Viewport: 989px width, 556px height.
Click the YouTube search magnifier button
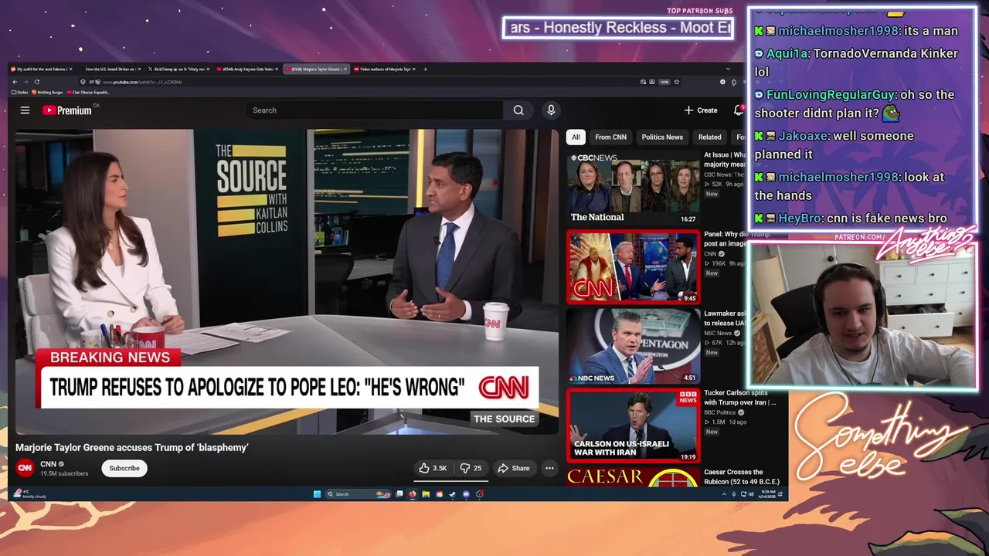[x=518, y=110]
